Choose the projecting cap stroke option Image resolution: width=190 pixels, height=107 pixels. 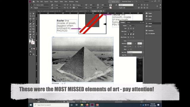coord(133,29)
